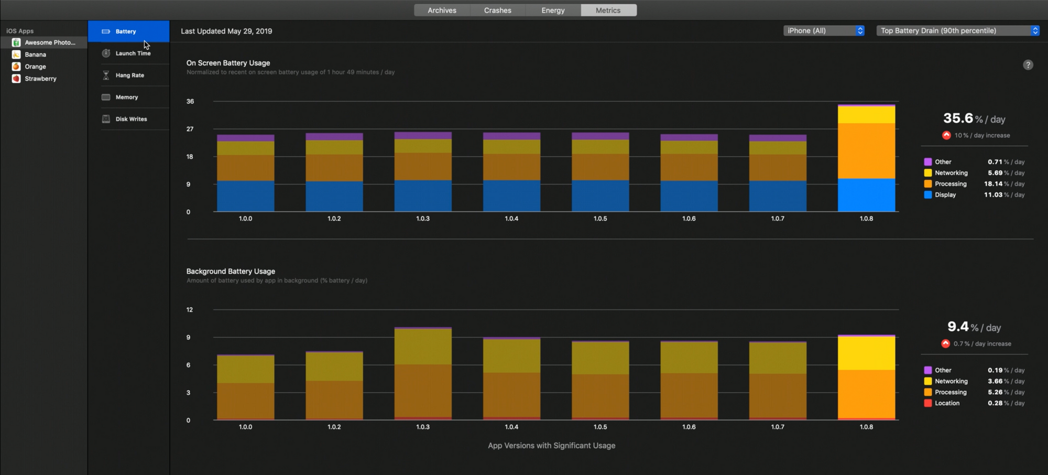Click the 9.4 % / day value
Screen dimensions: 1048x475
974,327
